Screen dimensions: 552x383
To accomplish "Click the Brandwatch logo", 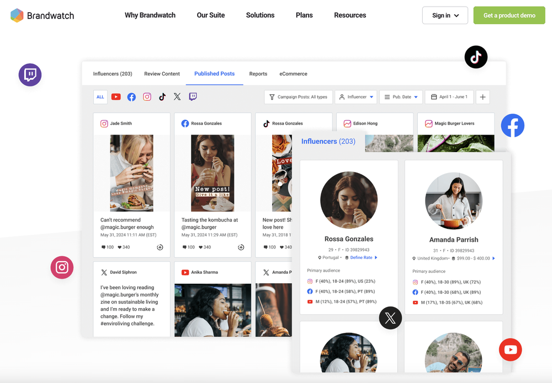I will 43,15.
